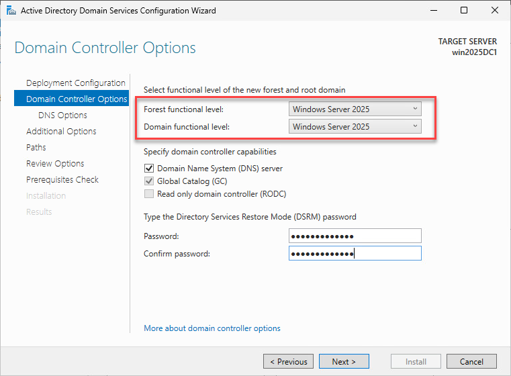The width and height of the screenshot is (511, 376).
Task: Toggle the Global Catalog (GC) checkbox
Action: [x=148, y=181]
